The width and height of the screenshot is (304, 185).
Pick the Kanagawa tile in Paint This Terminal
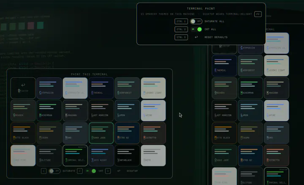click(75, 111)
